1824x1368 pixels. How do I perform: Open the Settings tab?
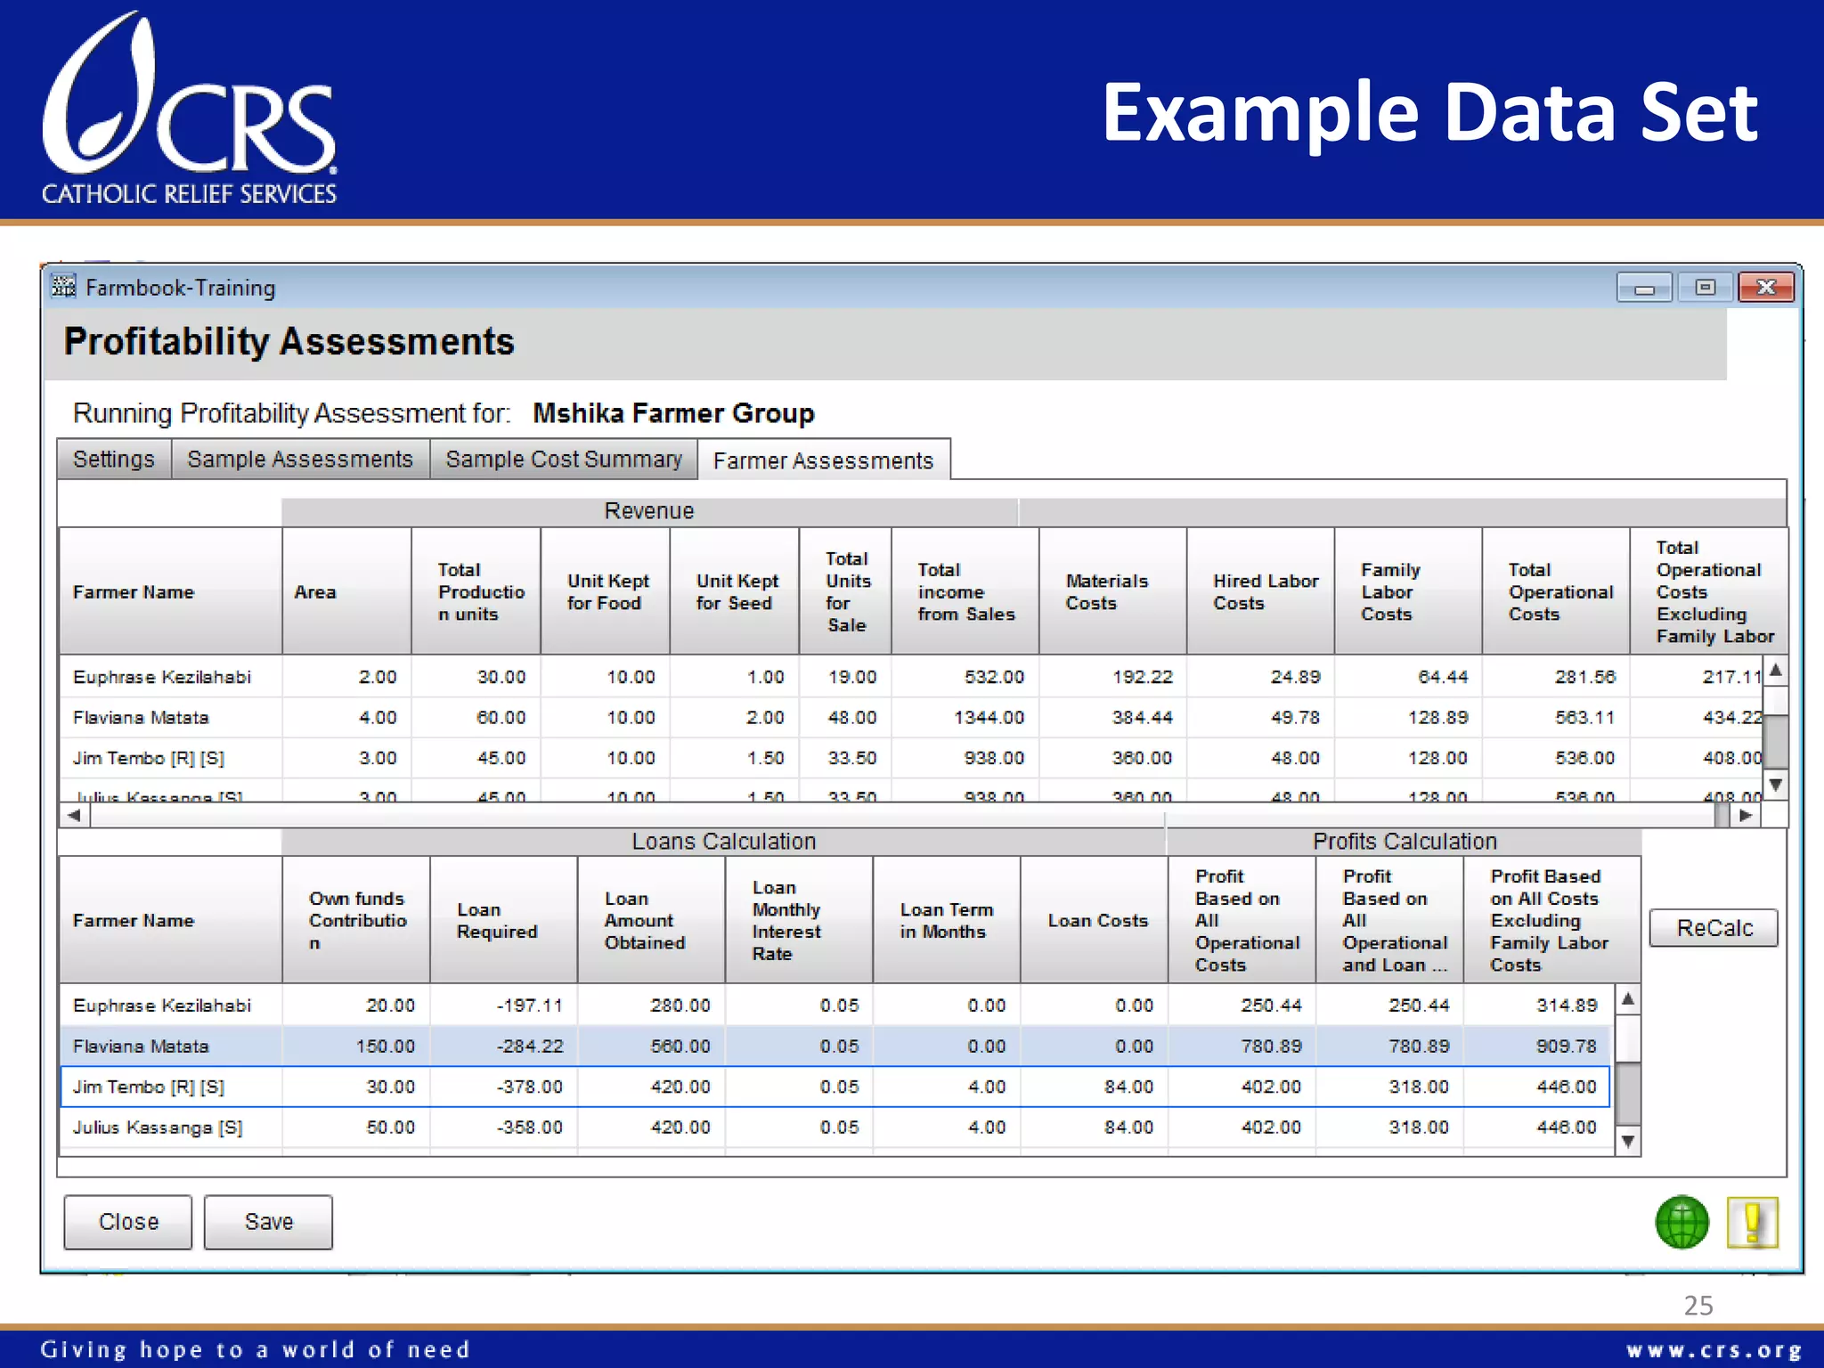(114, 459)
